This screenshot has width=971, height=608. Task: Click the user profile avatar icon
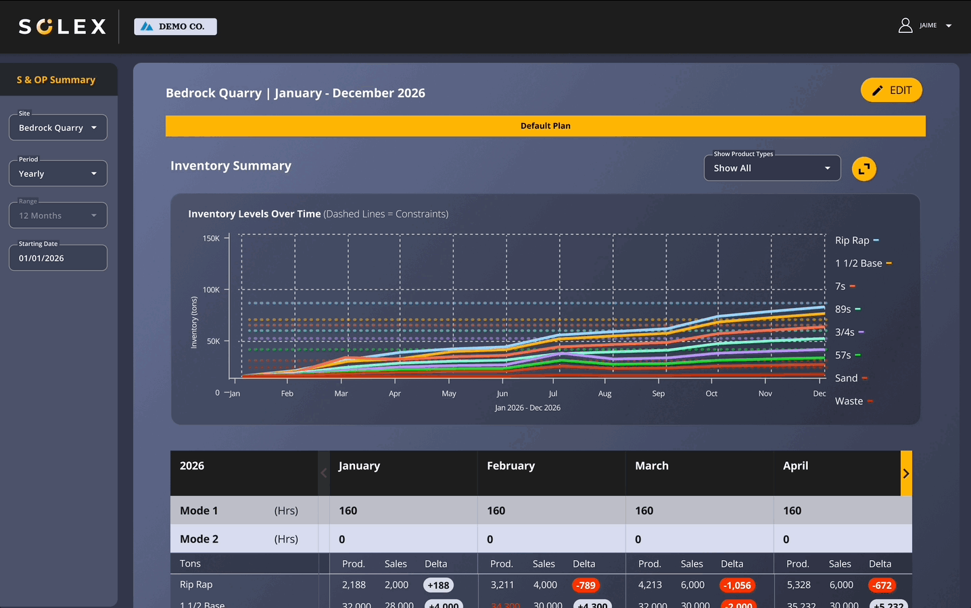905,26
